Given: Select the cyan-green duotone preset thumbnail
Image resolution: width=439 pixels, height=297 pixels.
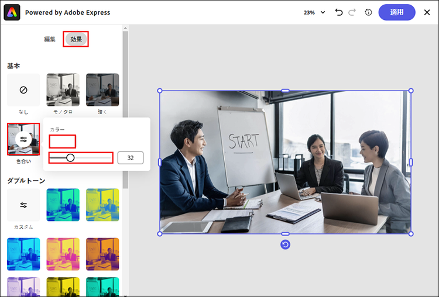Looking at the screenshot, I should pyautogui.click(x=63, y=205).
